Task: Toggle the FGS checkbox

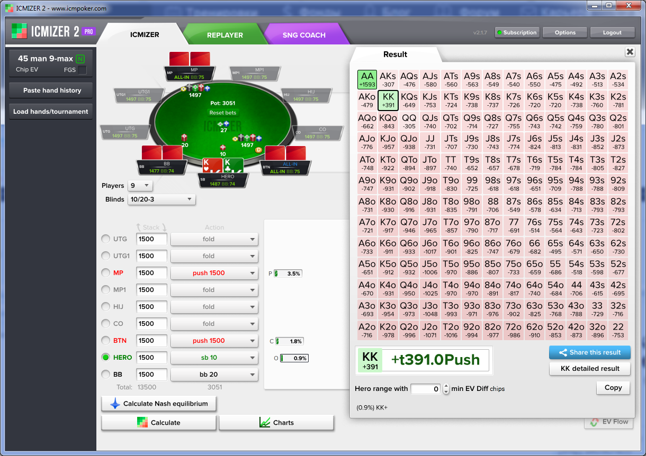Action: tap(82, 70)
